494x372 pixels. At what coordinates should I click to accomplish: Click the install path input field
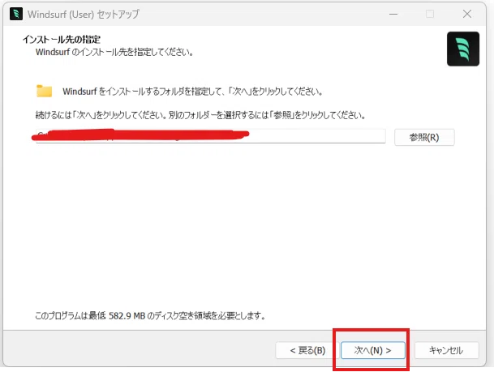point(210,136)
